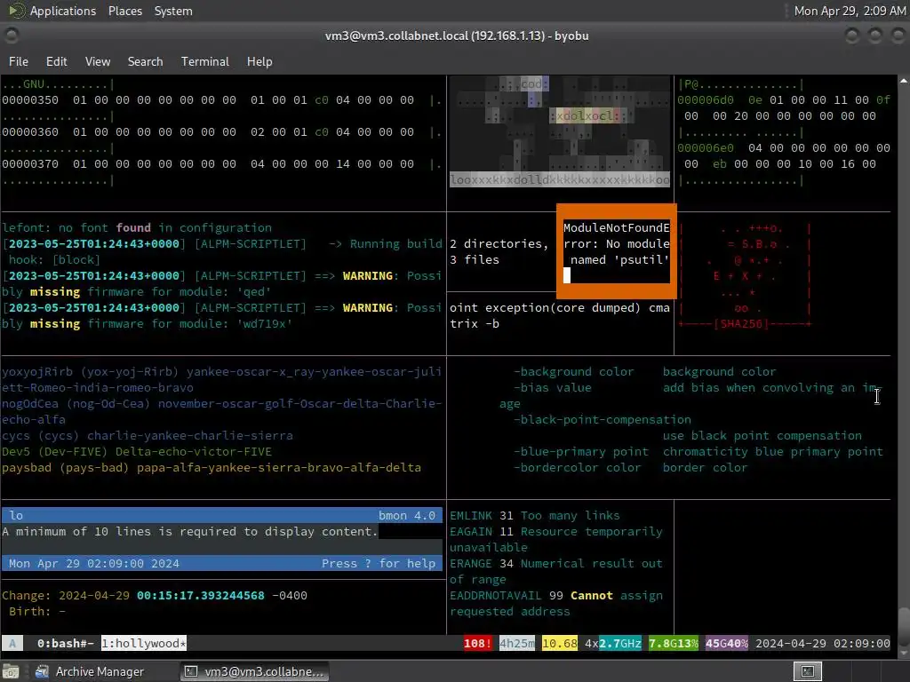This screenshot has width=910, height=682.
Task: Click the top panel clock showing Mon Apr 29
Action: tap(850, 11)
